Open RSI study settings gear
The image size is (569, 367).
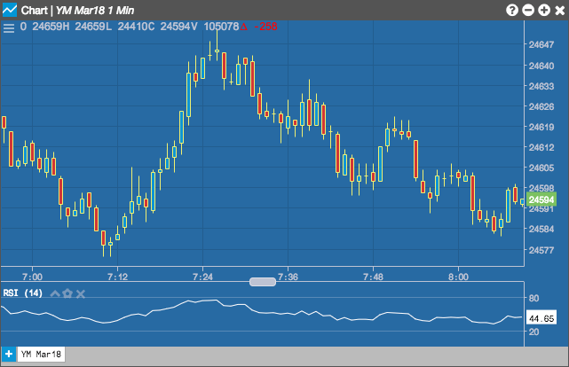click(x=67, y=293)
